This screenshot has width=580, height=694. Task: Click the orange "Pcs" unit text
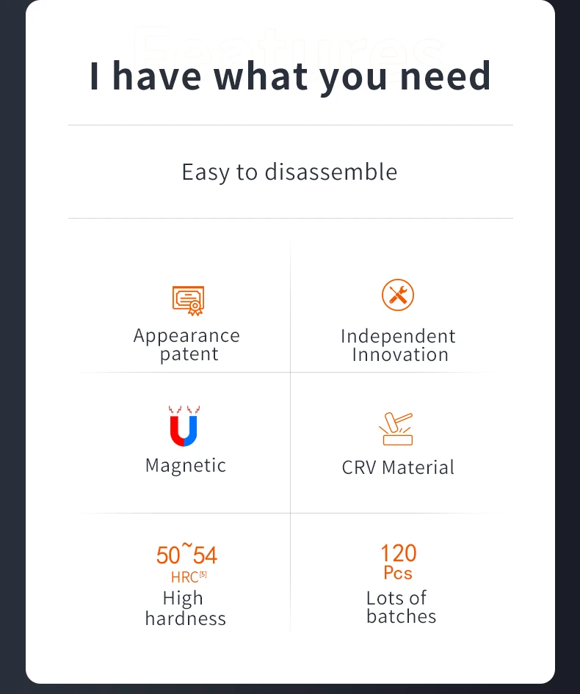click(x=398, y=573)
